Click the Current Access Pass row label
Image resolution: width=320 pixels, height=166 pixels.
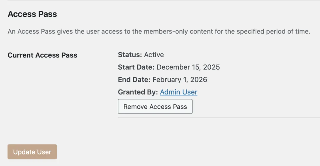point(42,55)
